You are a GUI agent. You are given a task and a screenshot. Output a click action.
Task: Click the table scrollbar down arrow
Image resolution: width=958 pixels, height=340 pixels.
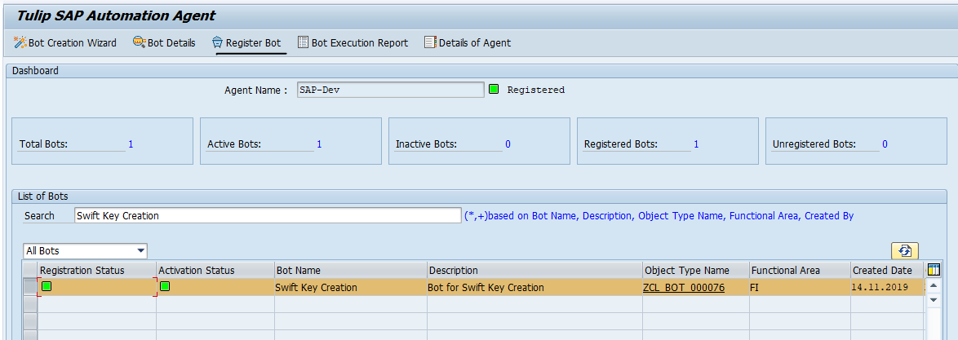pyautogui.click(x=934, y=300)
